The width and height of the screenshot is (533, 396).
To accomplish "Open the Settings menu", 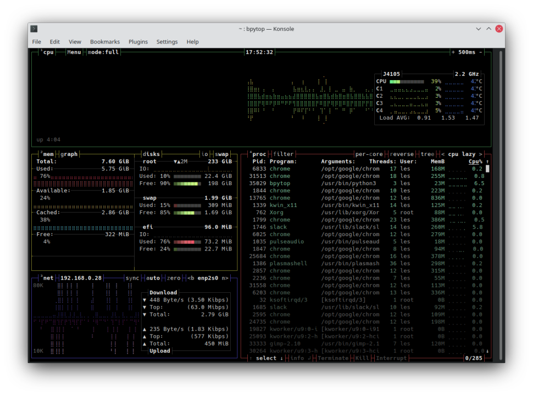I will [167, 42].
